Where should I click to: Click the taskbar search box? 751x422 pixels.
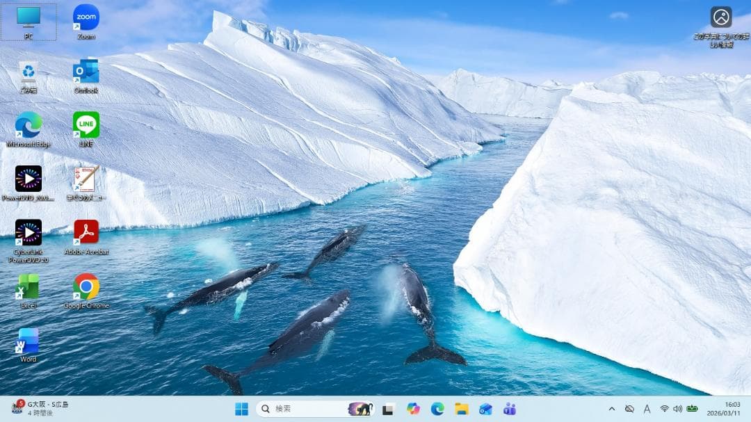(x=306, y=409)
